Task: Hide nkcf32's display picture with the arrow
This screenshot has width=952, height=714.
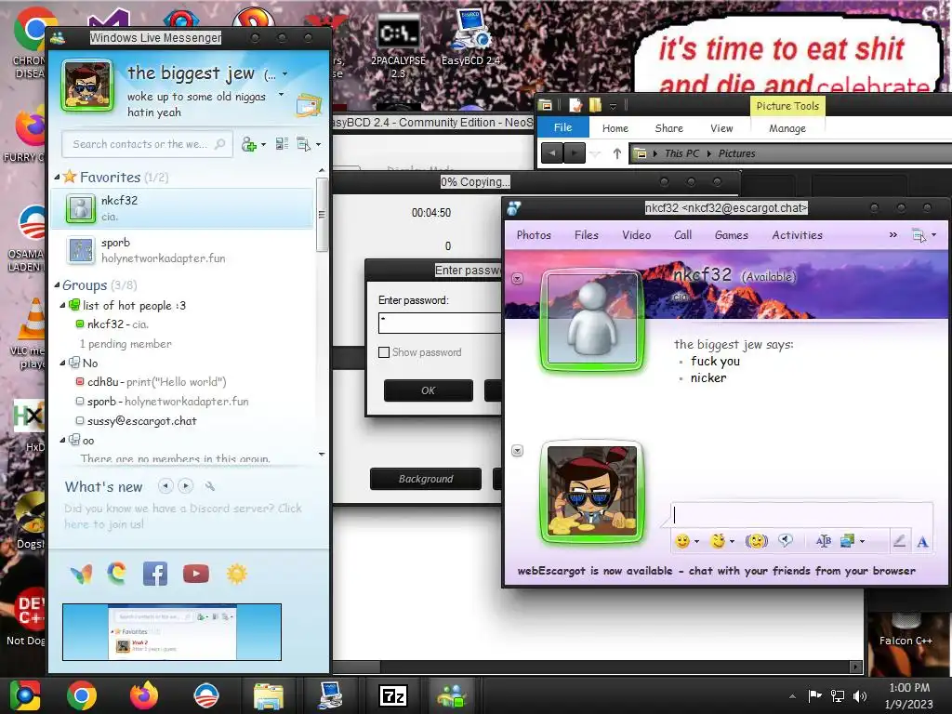Action: point(517,279)
